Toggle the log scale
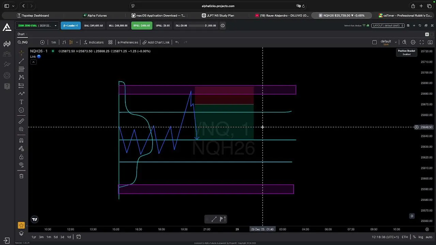The width and height of the screenshot is (436, 245). 421,237
